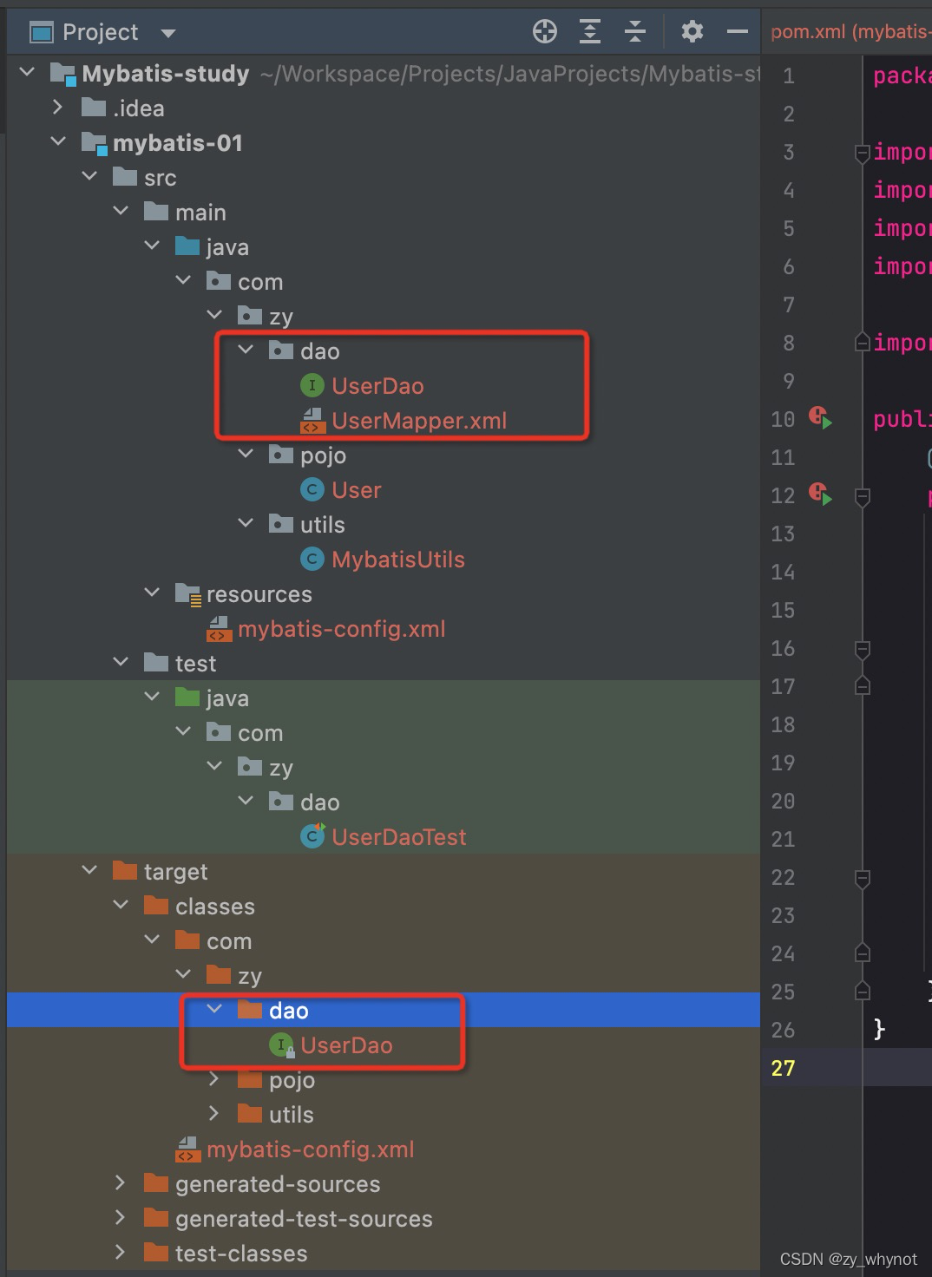Select the zy package under test
This screenshot has height=1277, width=932.
281,768
